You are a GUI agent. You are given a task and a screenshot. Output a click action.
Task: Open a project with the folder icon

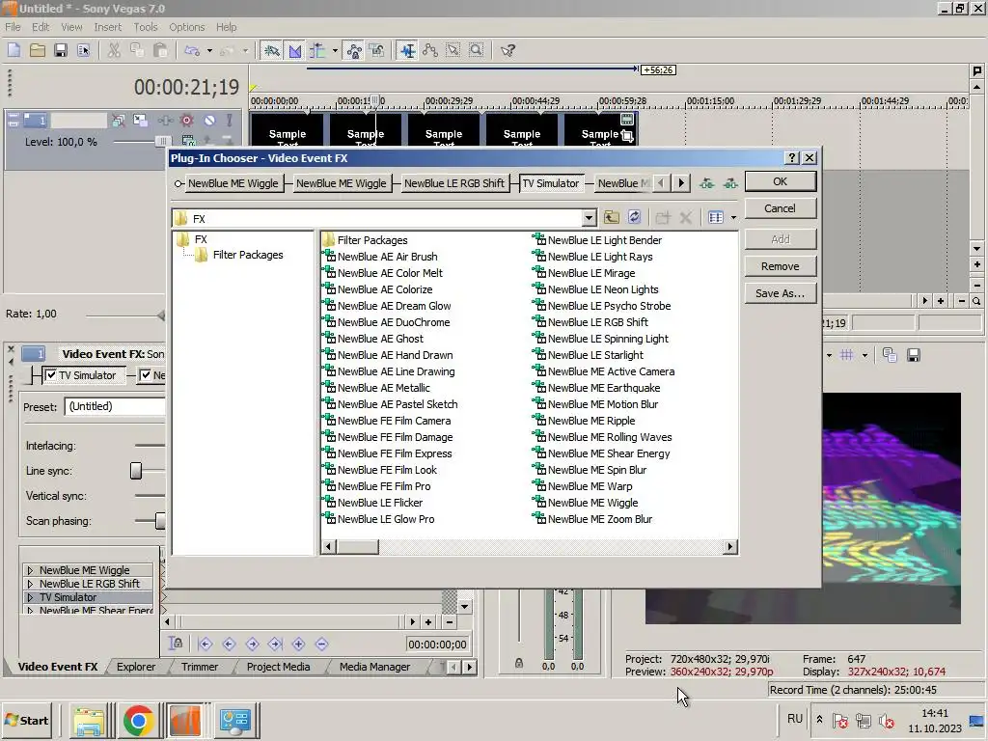coord(38,50)
